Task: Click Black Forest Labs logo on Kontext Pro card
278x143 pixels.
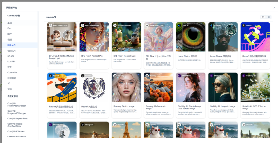Action: 83,25
